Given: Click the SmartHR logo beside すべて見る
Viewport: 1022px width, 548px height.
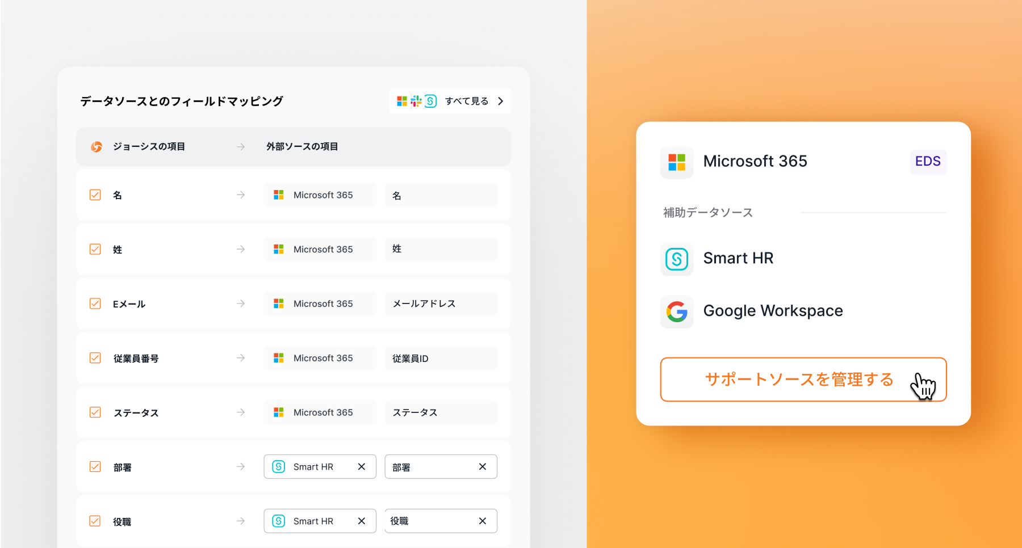Looking at the screenshot, I should (x=431, y=101).
